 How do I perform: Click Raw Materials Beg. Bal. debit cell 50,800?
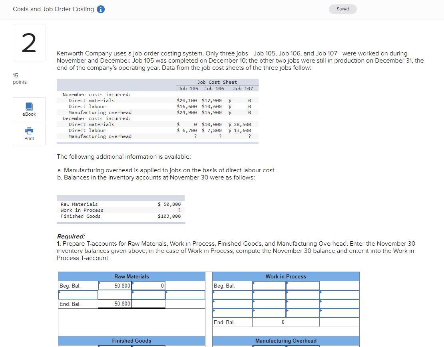115,286
